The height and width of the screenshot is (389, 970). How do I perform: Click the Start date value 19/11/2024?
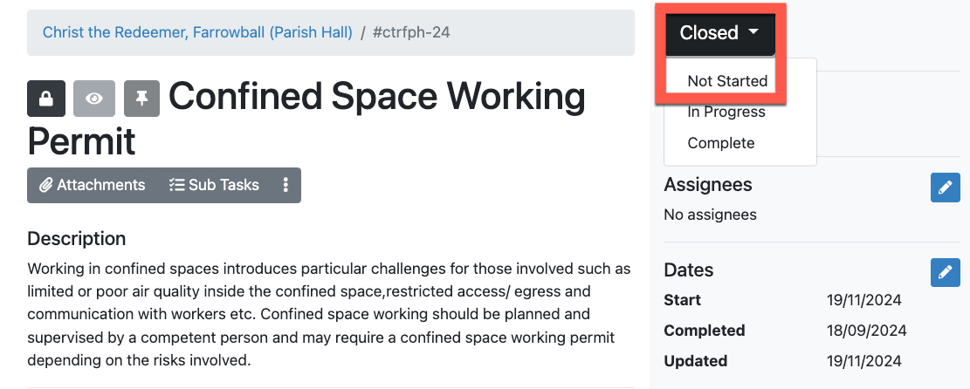point(863,300)
